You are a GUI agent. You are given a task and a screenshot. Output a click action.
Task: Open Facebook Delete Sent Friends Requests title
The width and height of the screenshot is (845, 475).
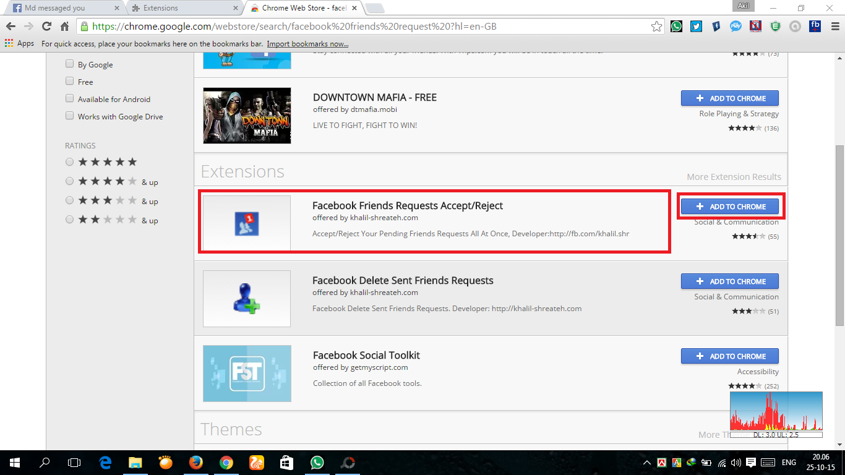pos(403,280)
